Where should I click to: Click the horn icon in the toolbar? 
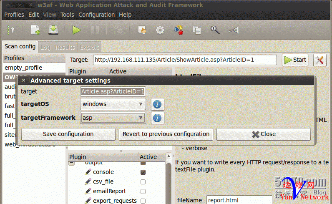click(233, 30)
